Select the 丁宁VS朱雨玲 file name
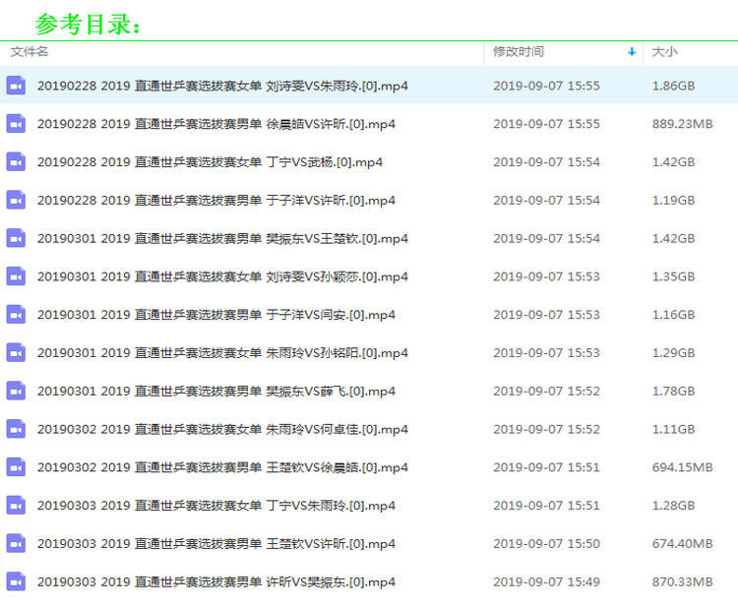Viewport: 738px width, 608px height. point(216,506)
